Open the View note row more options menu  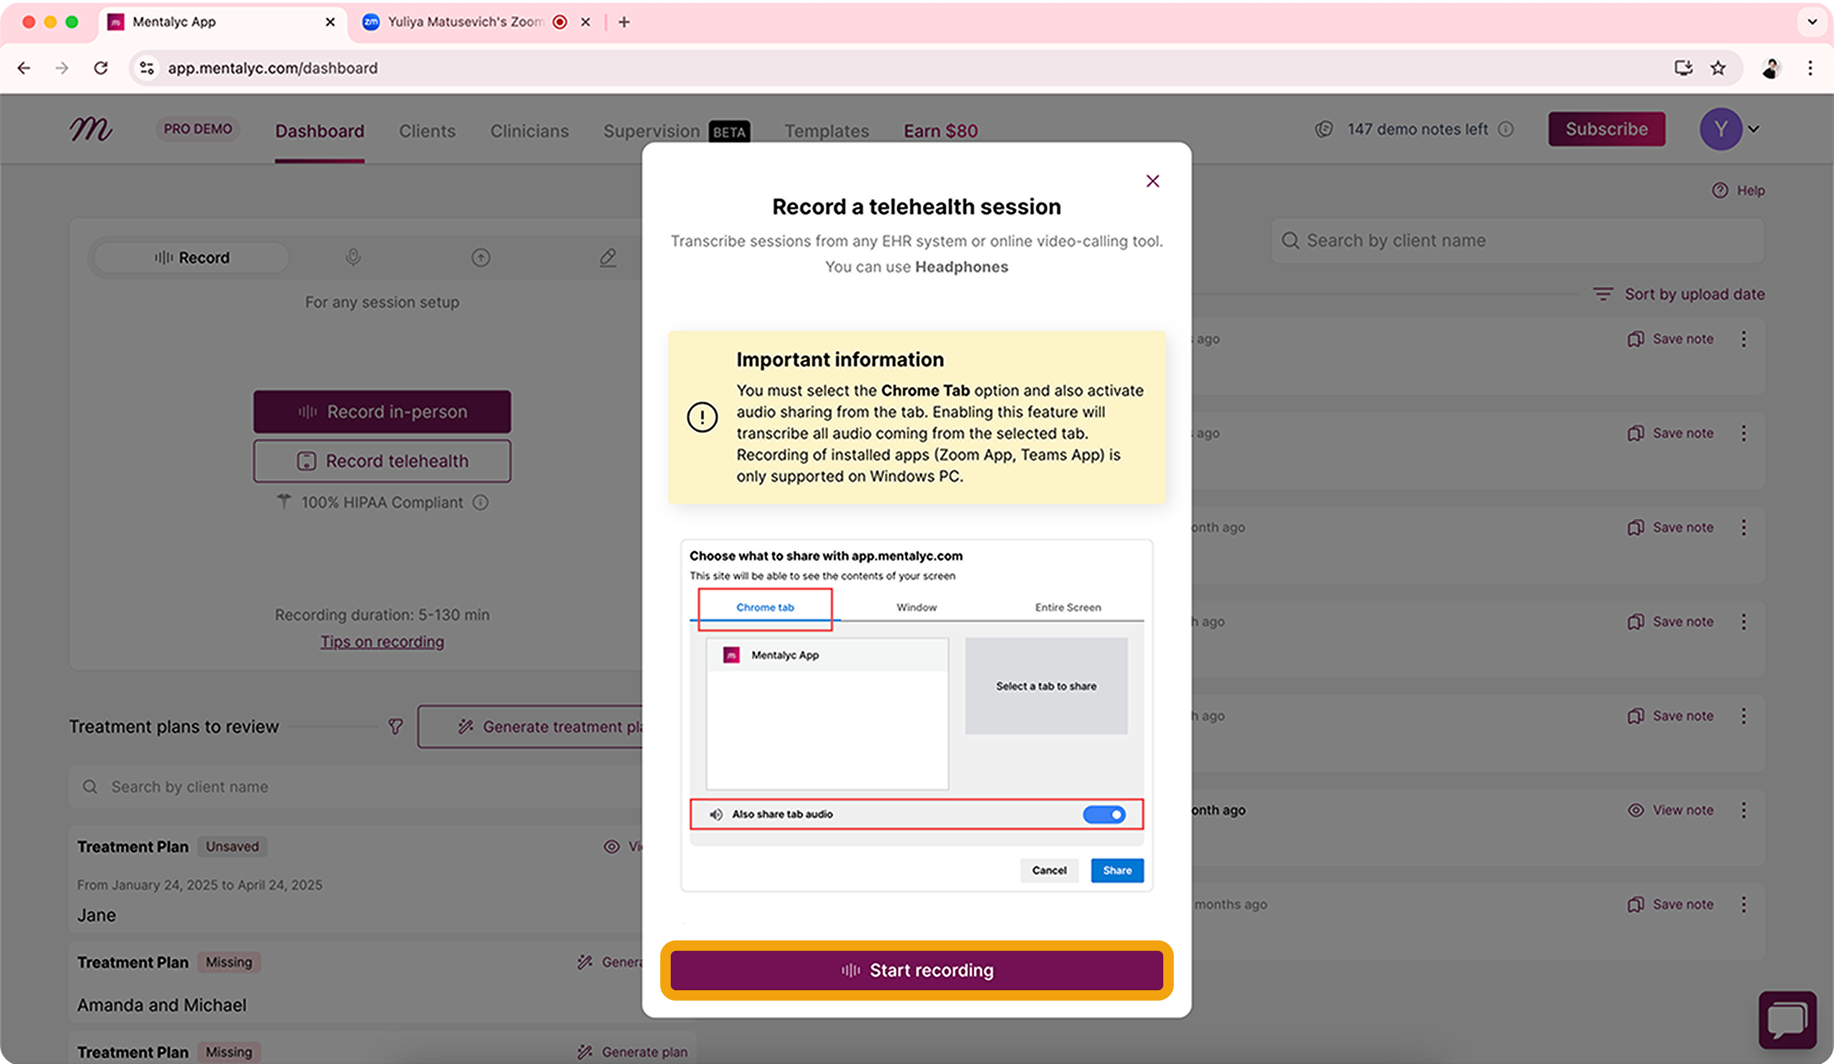tap(1744, 810)
